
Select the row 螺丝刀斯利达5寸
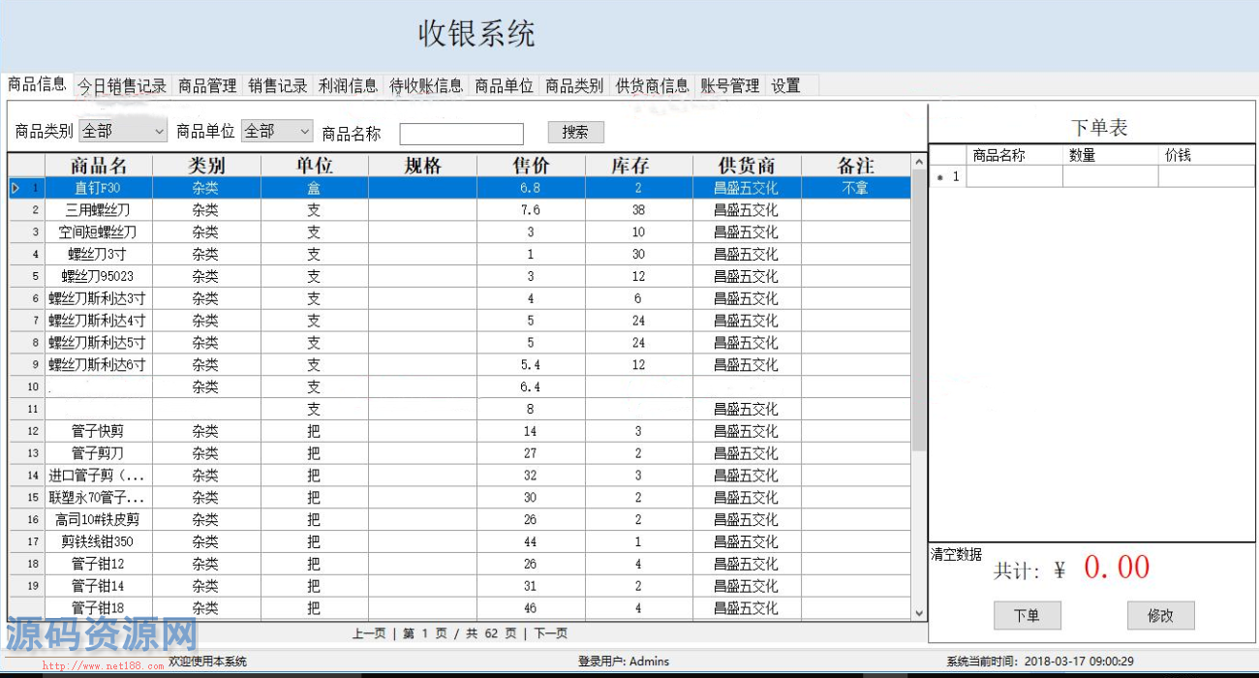tap(460, 343)
